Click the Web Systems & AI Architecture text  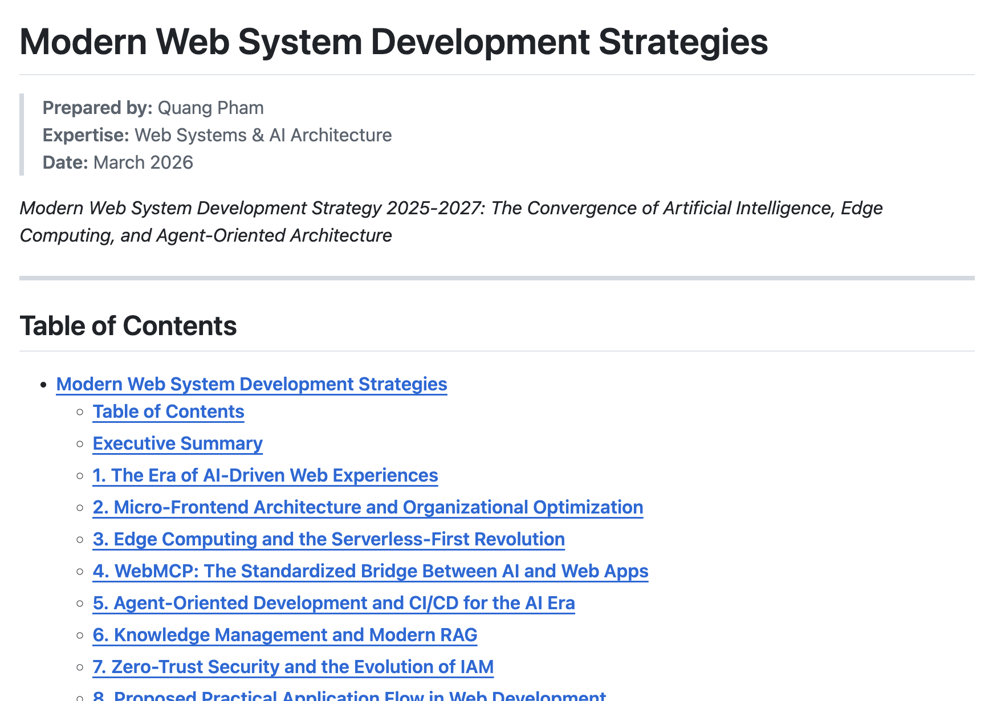pyautogui.click(x=263, y=135)
